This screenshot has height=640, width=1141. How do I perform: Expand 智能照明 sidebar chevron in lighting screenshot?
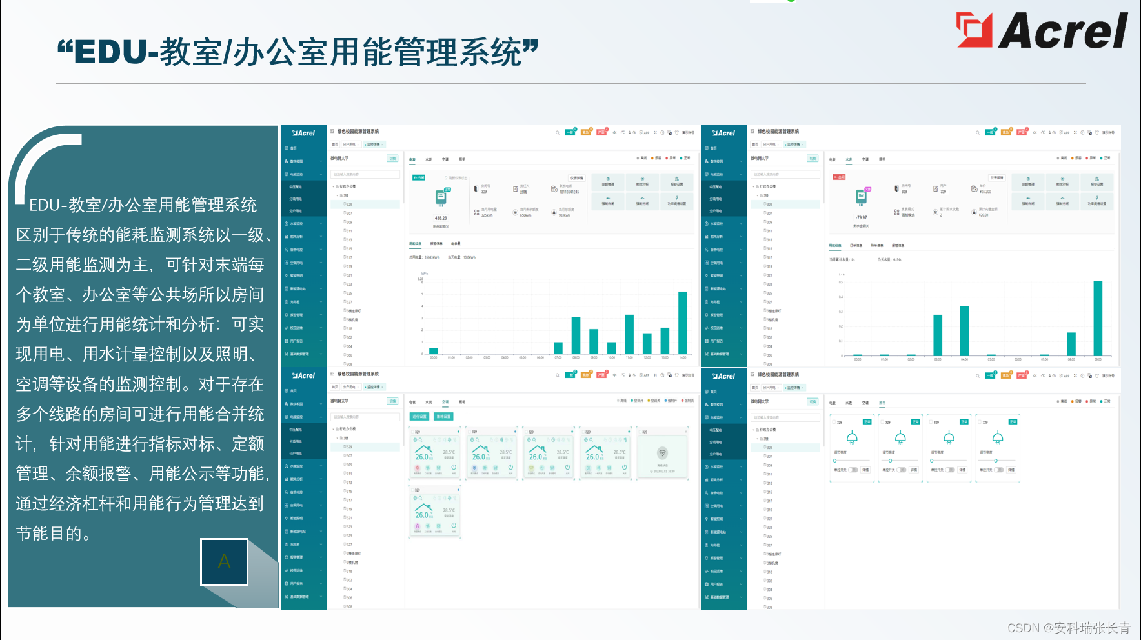pyautogui.click(x=742, y=519)
